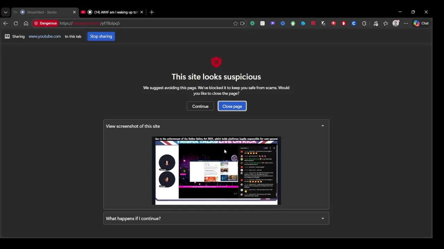This screenshot has width=444, height=249.
Task: Stop sharing the tab
Action: 101,36
